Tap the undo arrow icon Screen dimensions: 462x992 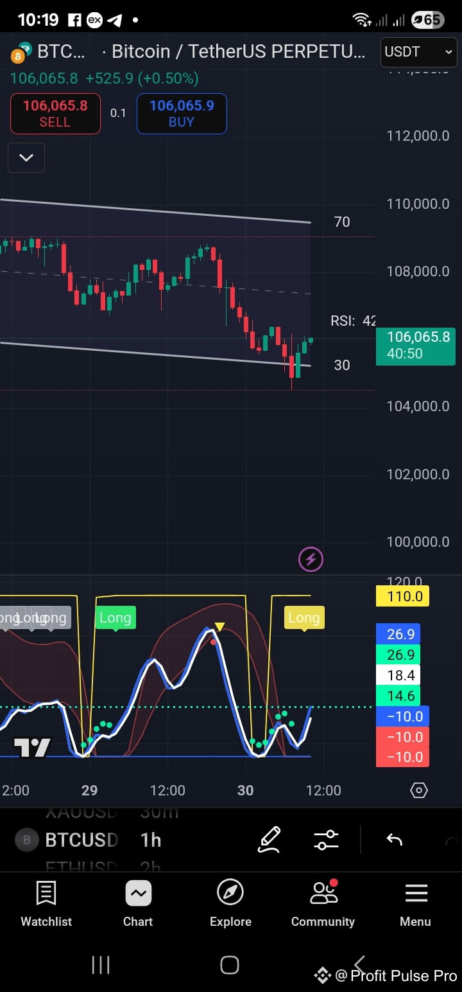point(394,840)
